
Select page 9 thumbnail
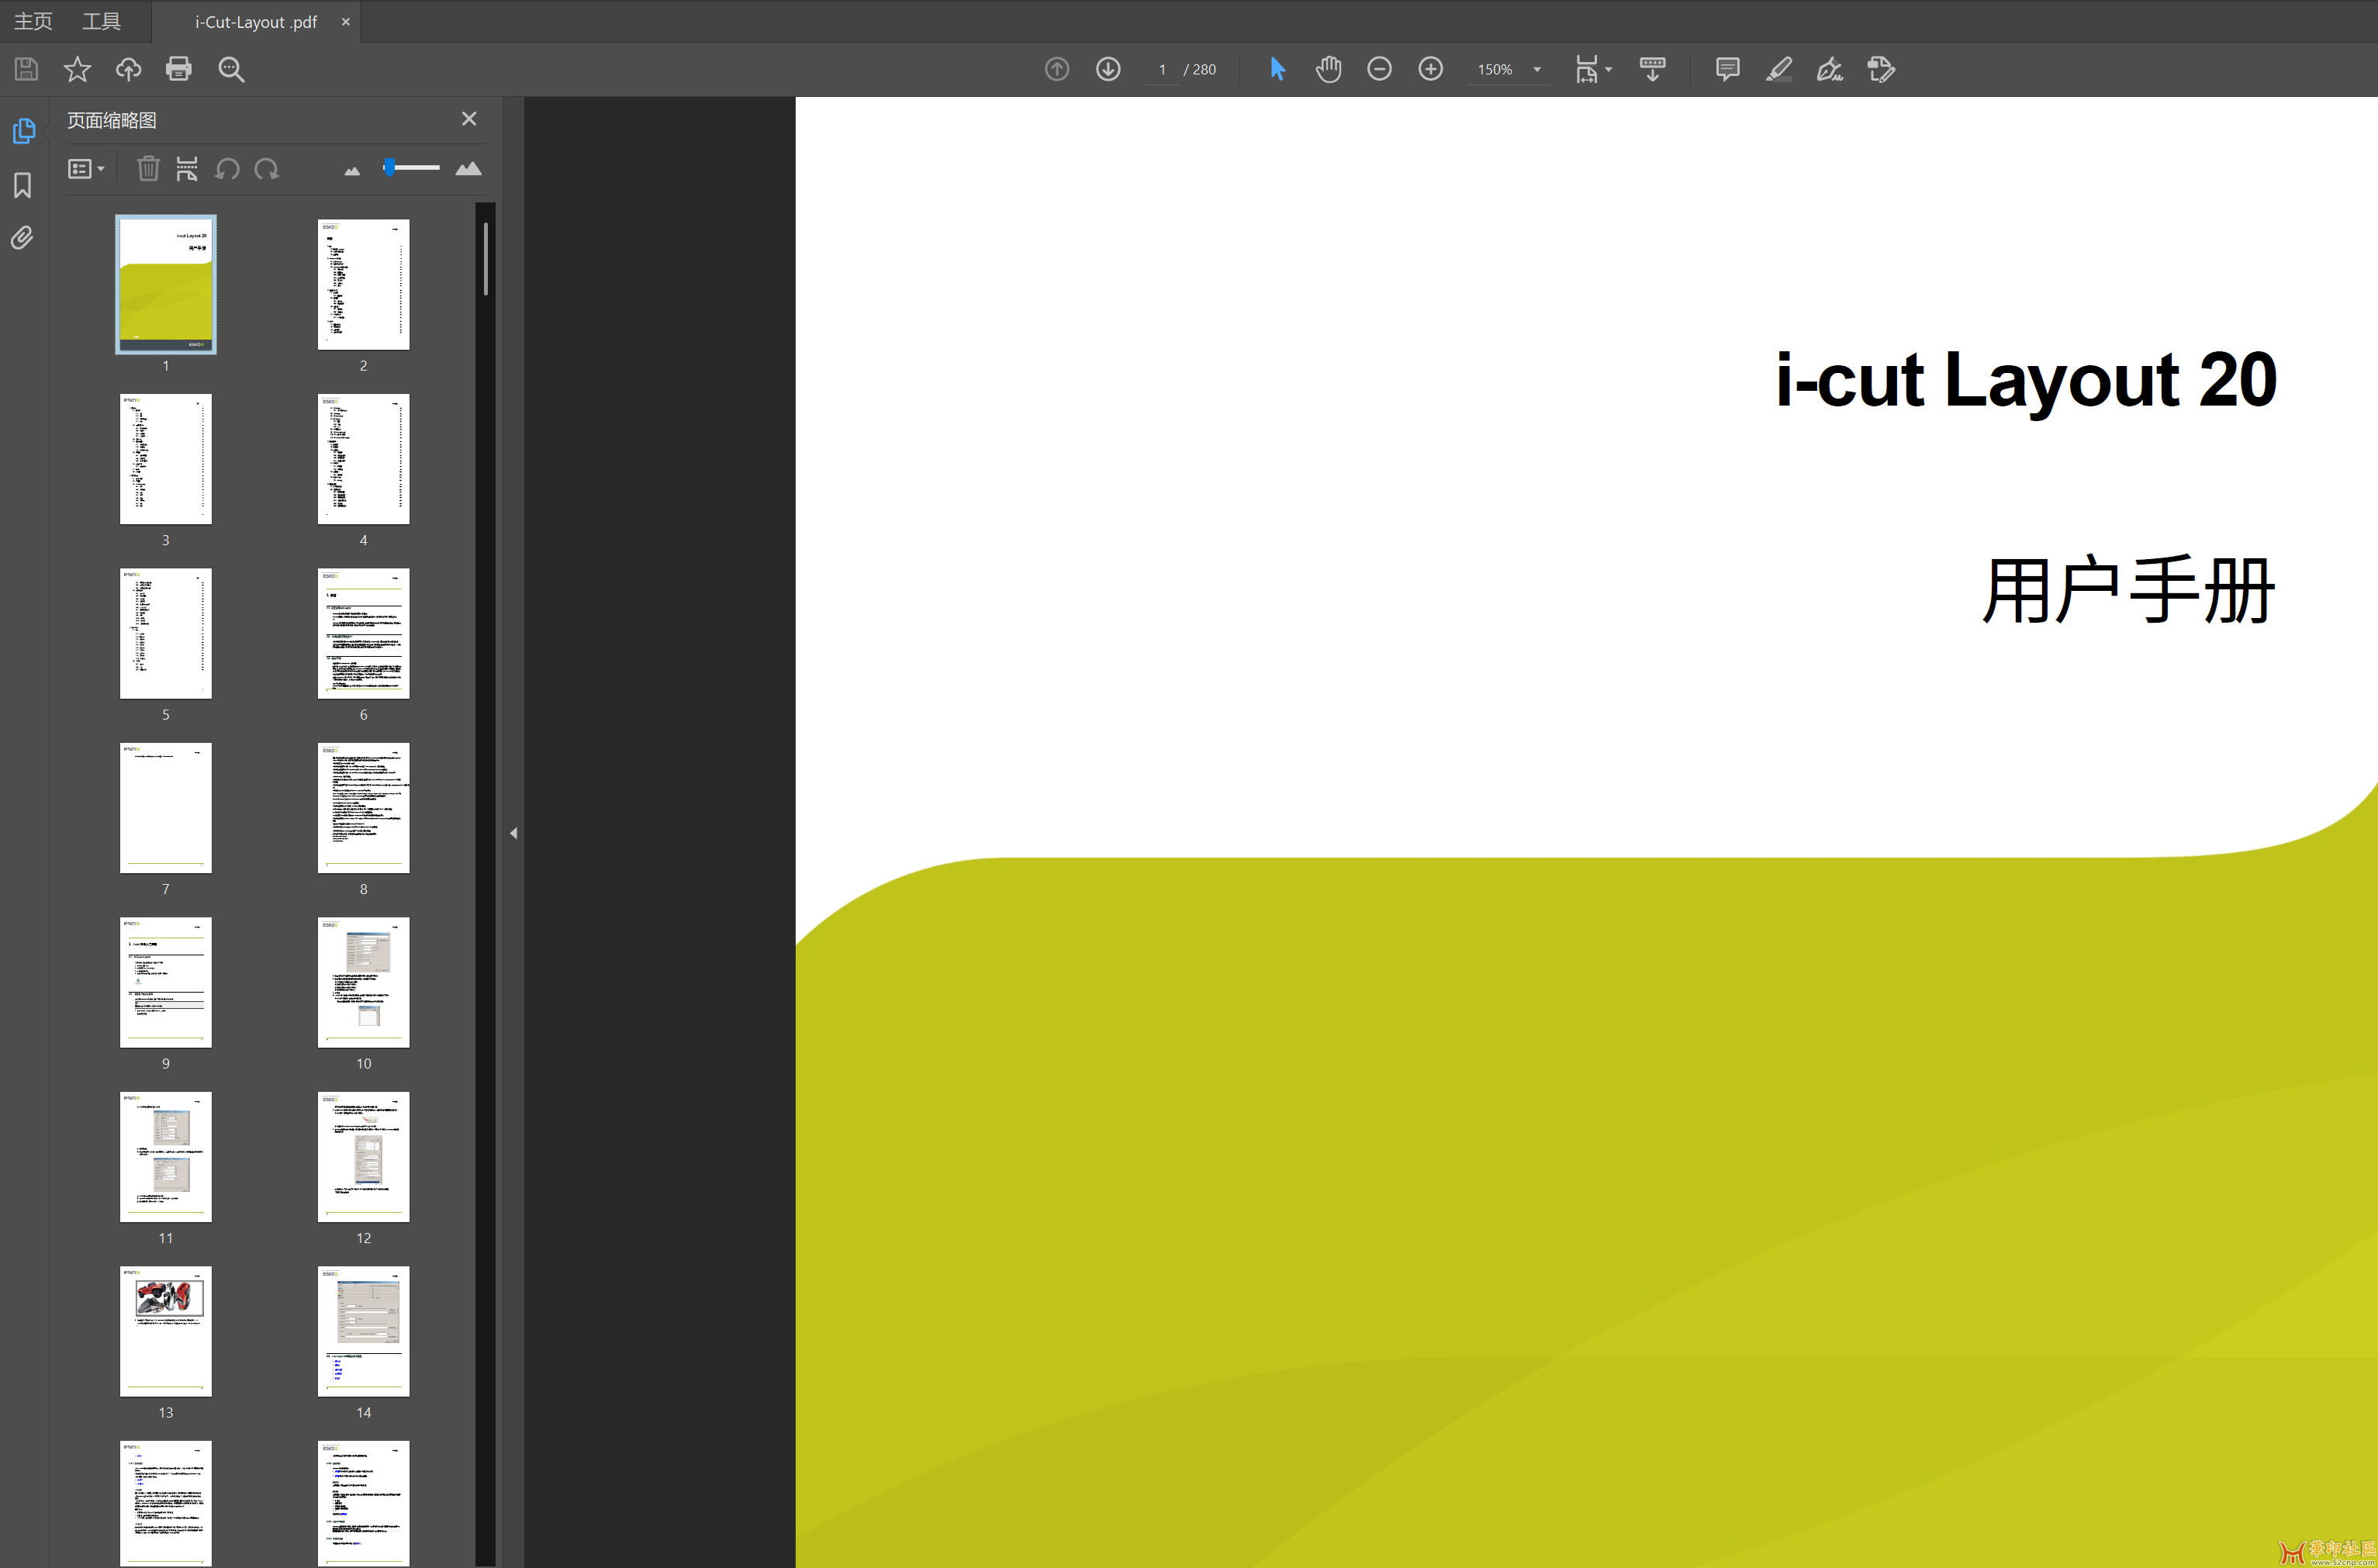[166, 982]
